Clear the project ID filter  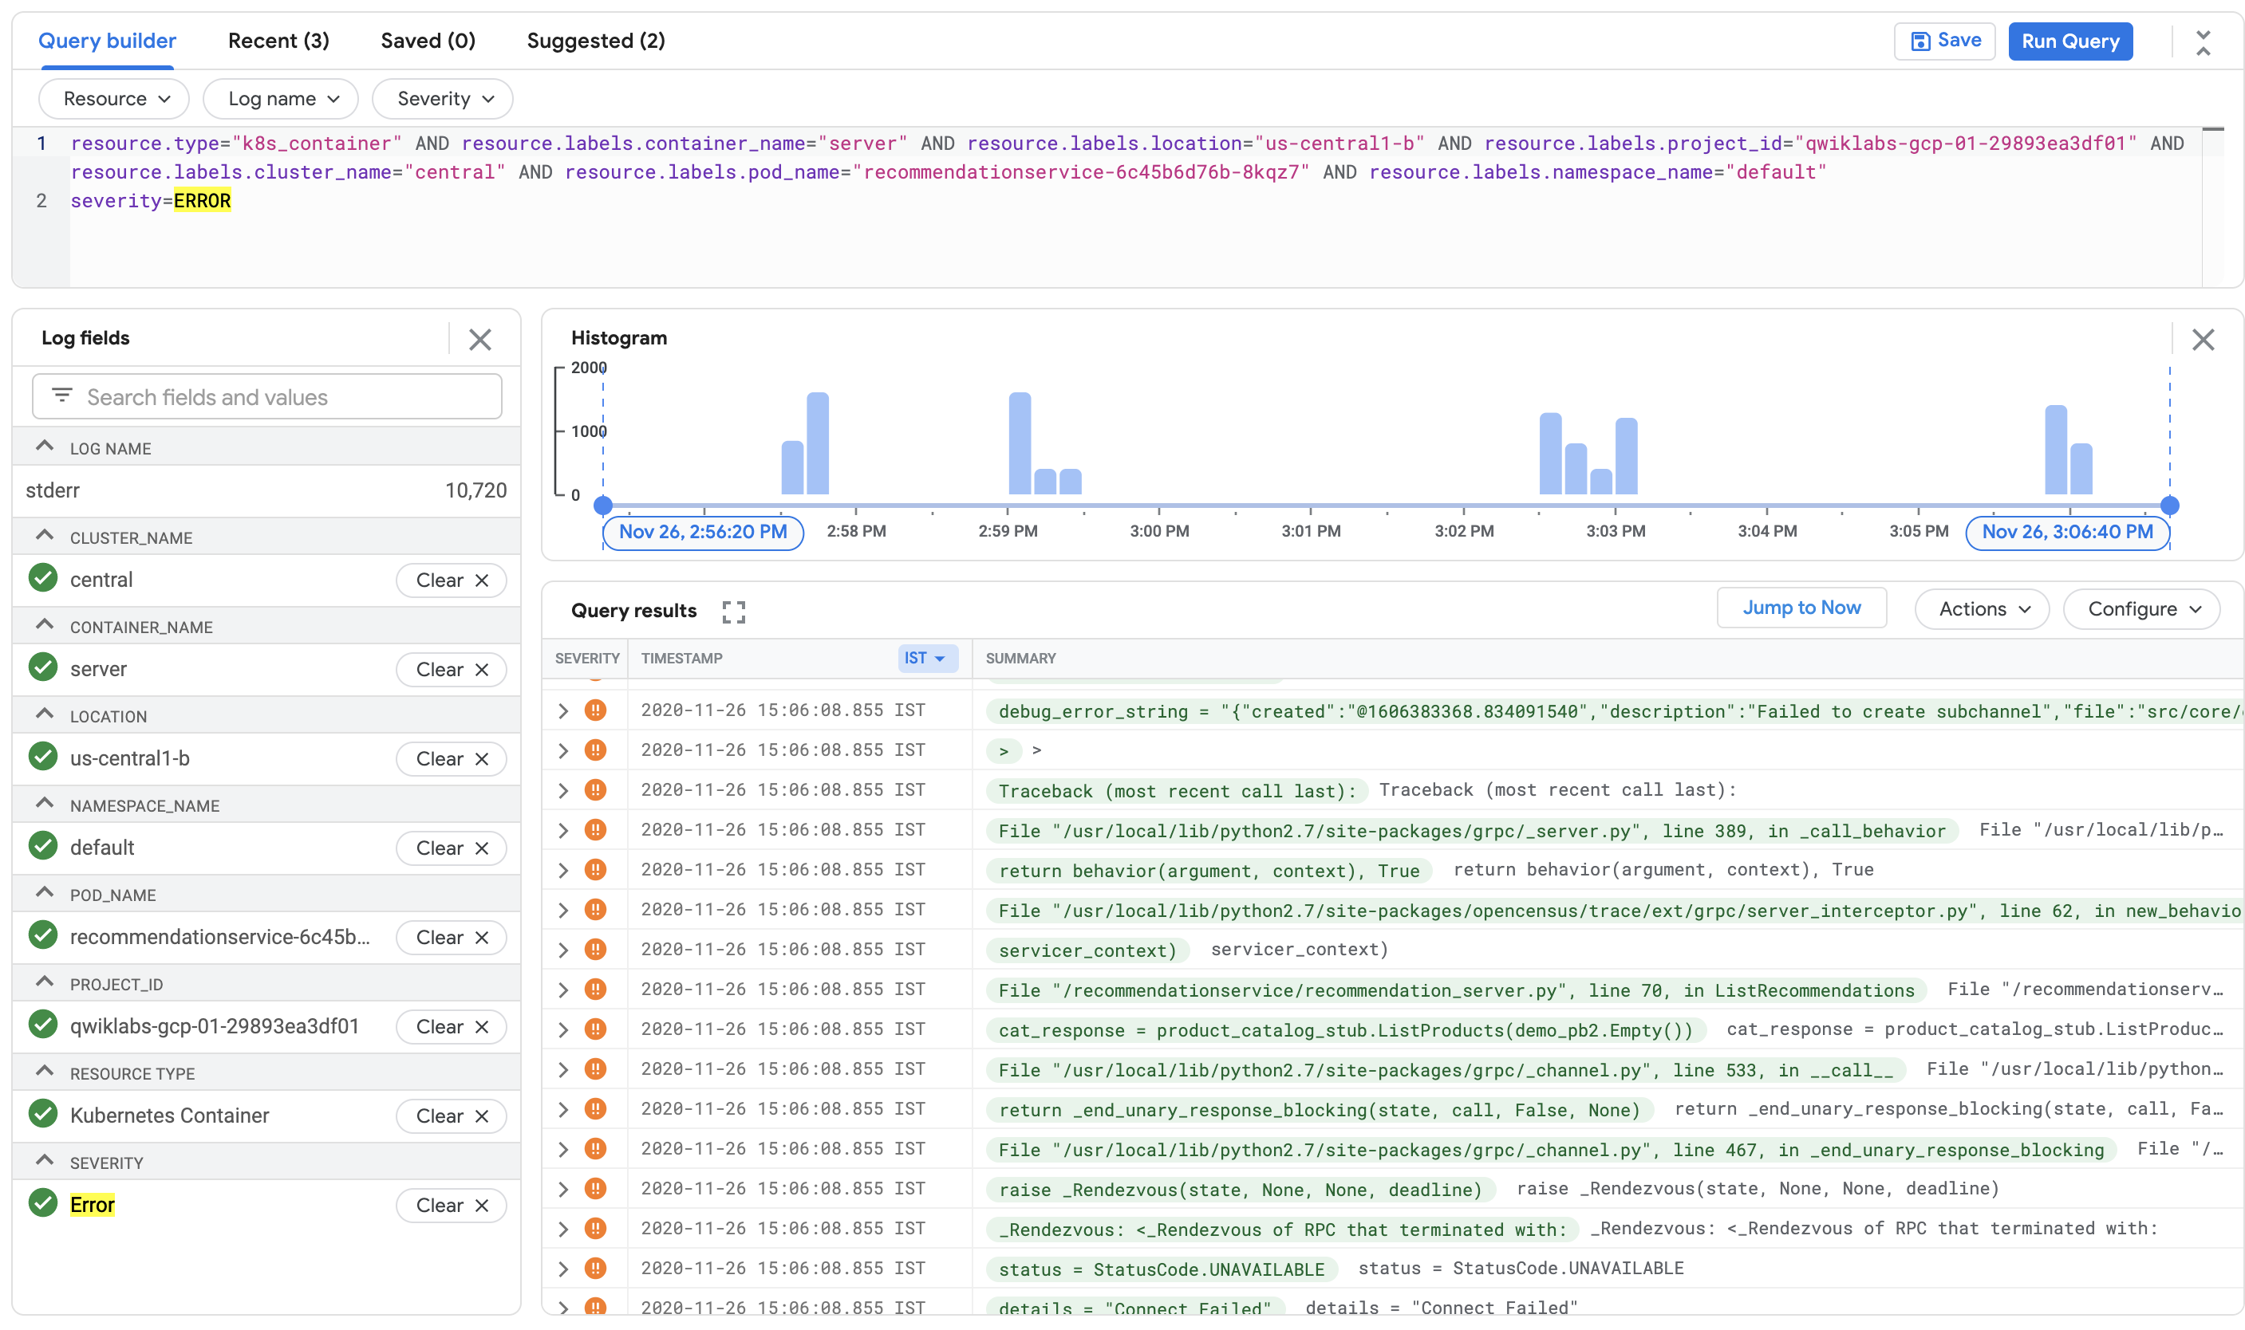(451, 1026)
